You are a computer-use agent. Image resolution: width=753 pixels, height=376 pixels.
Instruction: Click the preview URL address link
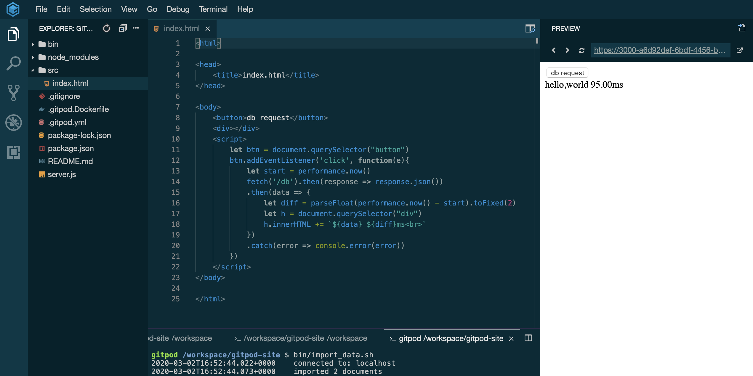tap(659, 50)
